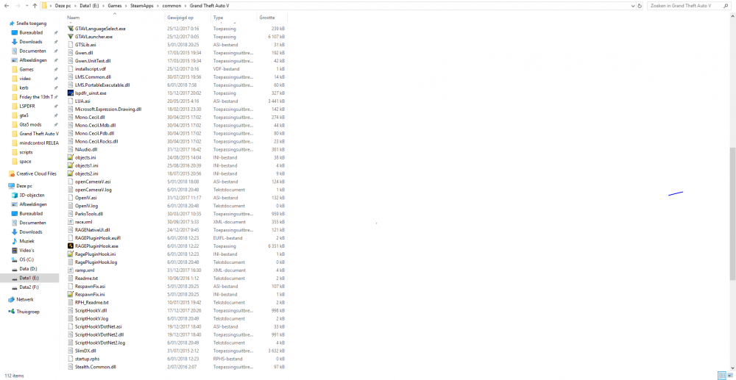The width and height of the screenshot is (736, 380).
Task: Select the file named Readme.txt
Action: [86, 279]
